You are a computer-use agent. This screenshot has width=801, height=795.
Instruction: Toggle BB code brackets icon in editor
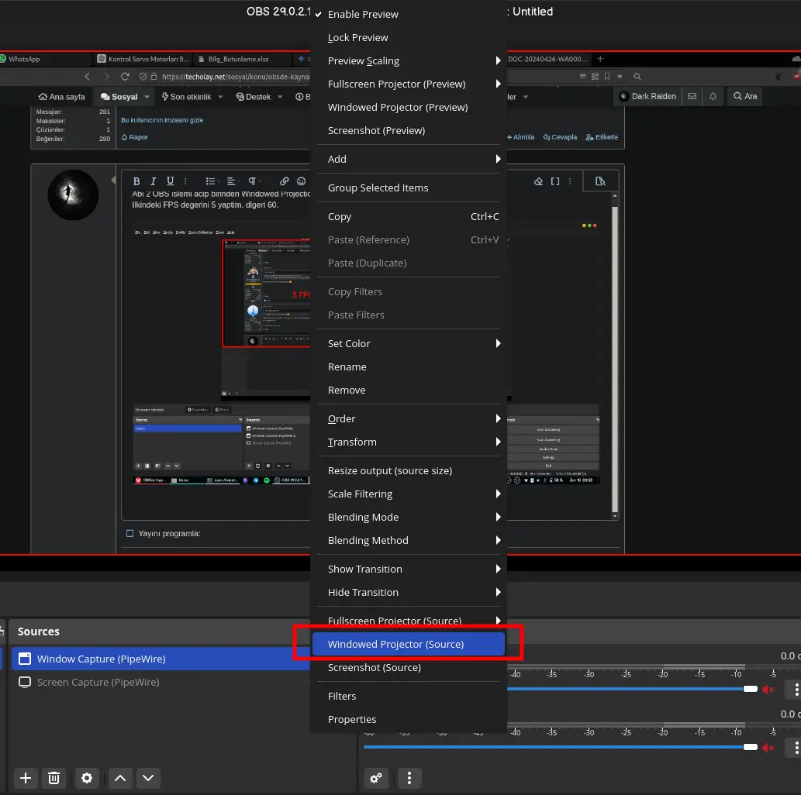tap(555, 181)
